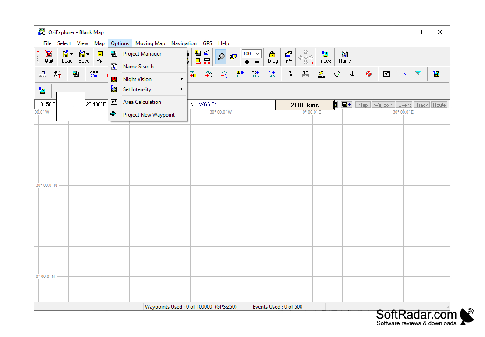The image size is (485, 337).
Task: Click the Index map button
Action: [325, 57]
